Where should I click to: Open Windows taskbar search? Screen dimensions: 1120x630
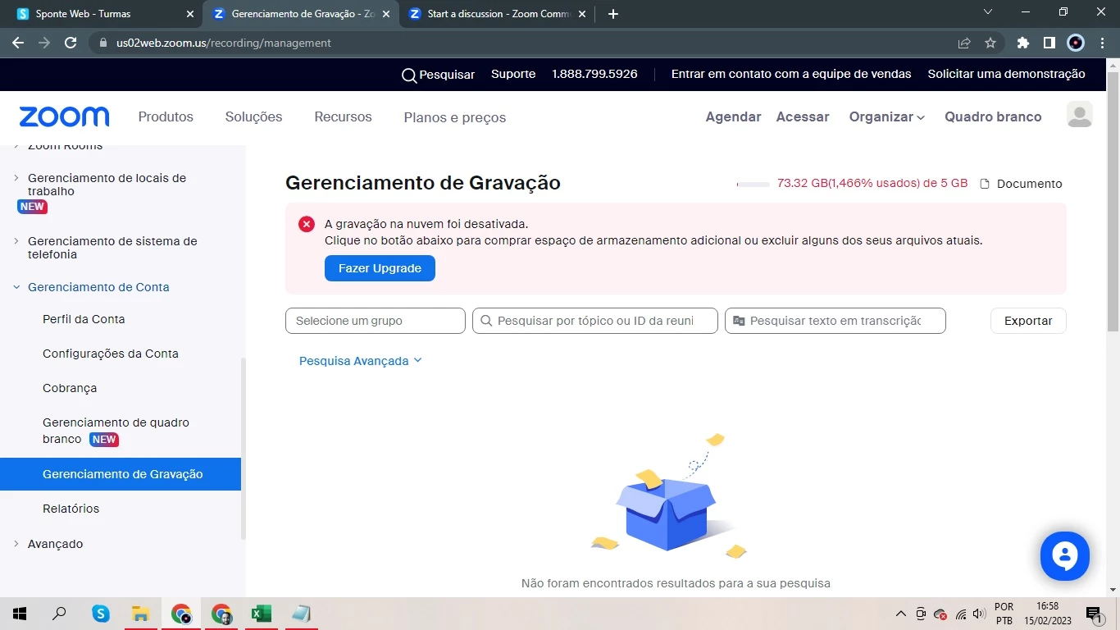[59, 614]
